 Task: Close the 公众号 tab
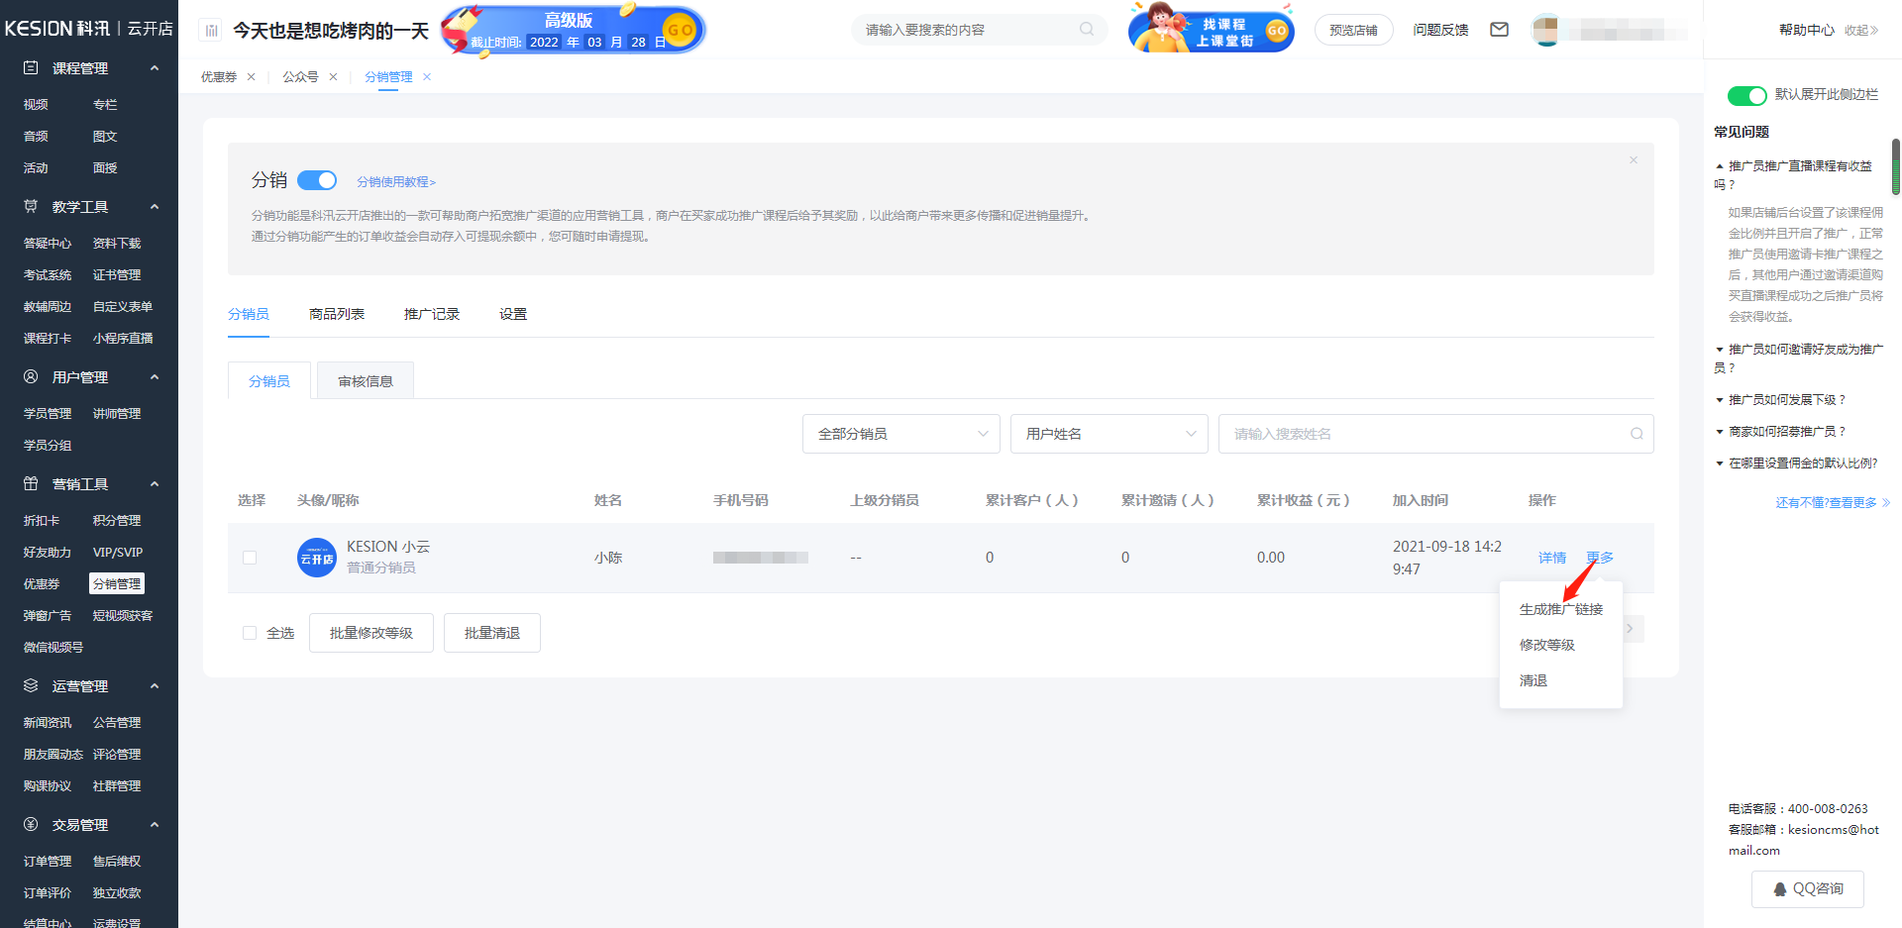pos(334,77)
